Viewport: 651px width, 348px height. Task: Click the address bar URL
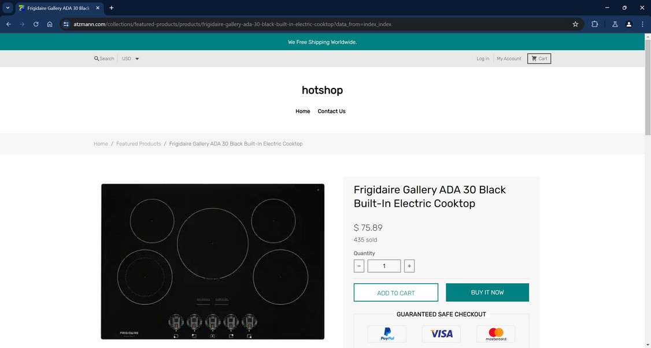[232, 24]
